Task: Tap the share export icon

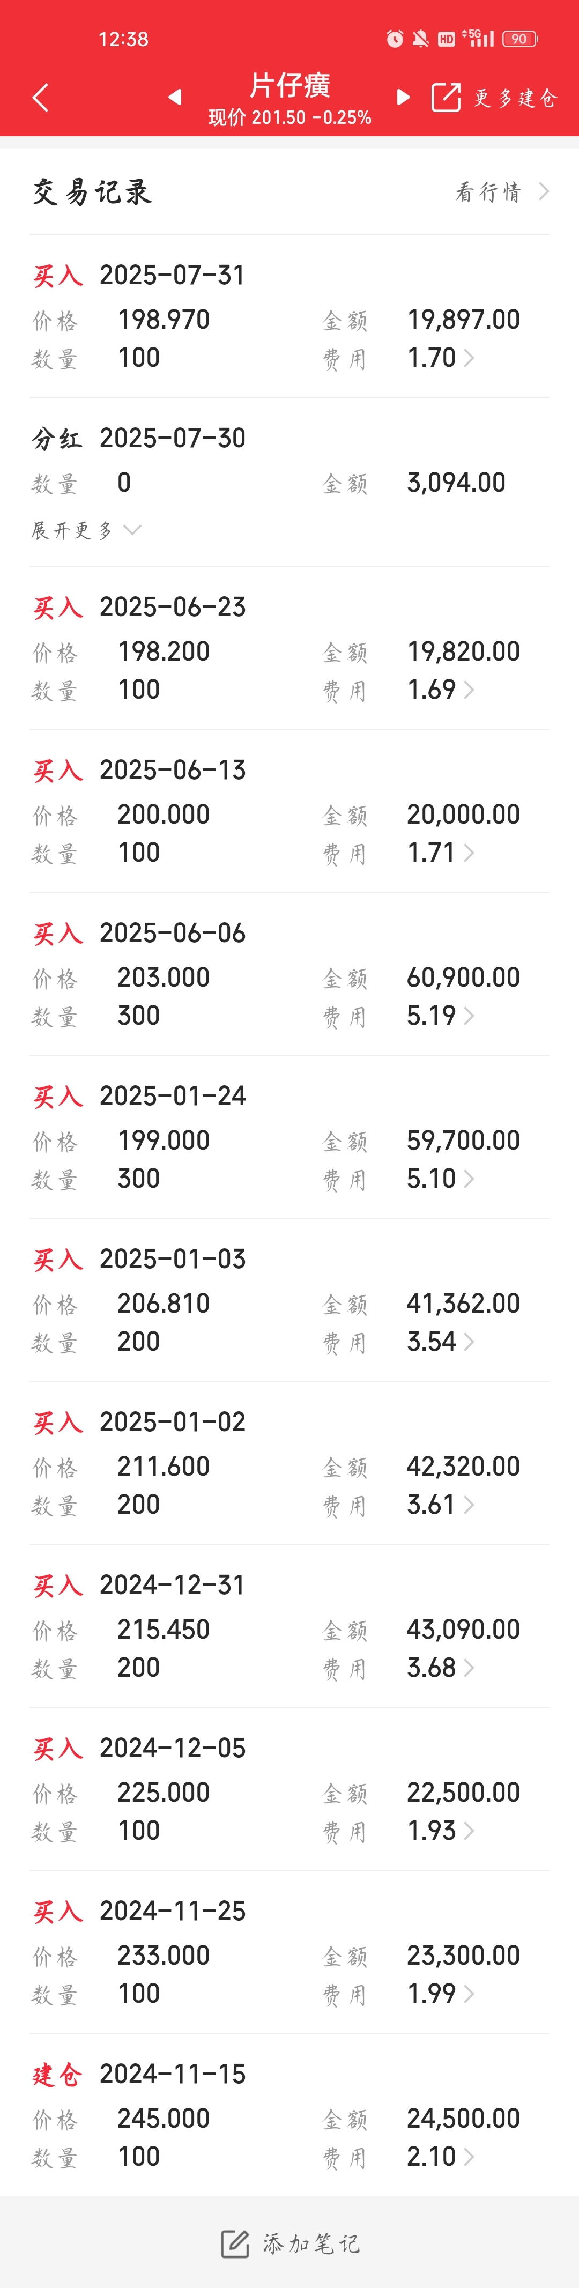Action: click(x=446, y=97)
